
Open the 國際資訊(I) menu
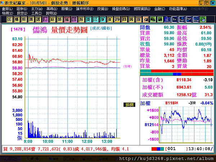coord(142,9)
